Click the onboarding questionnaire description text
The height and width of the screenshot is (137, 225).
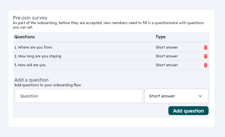point(108,25)
